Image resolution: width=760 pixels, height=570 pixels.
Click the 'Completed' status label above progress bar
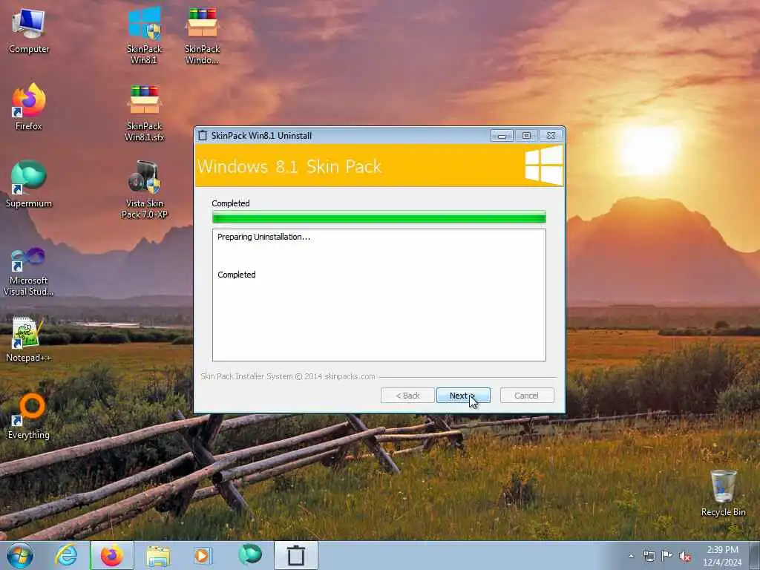coord(231,203)
